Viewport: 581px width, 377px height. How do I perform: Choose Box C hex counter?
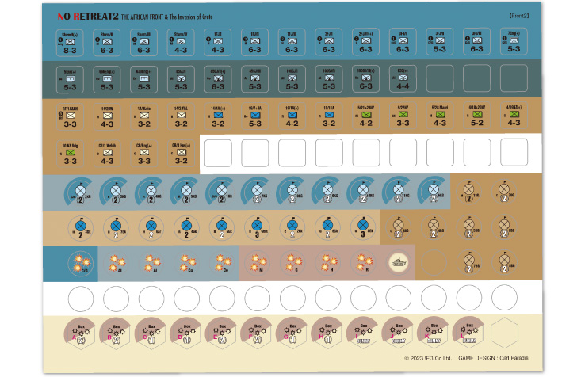pyautogui.click(x=150, y=333)
